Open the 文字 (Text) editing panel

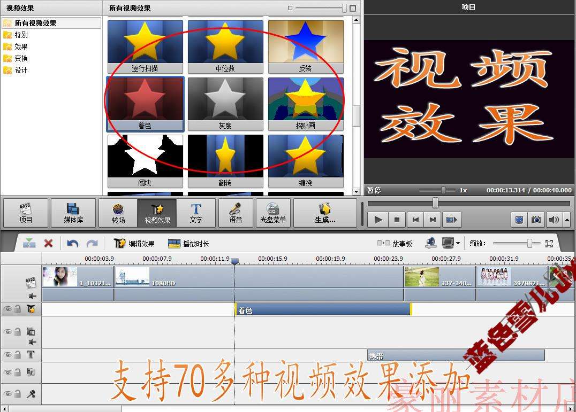point(197,212)
